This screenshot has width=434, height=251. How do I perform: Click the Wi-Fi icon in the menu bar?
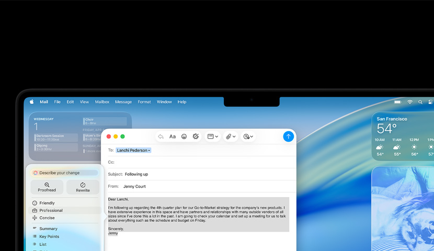tap(410, 102)
